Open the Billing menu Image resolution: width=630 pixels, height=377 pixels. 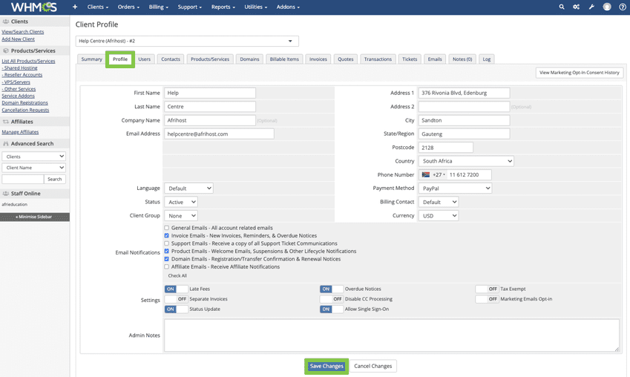coord(157,7)
